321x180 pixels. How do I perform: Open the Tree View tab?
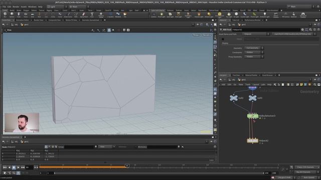click(236, 75)
